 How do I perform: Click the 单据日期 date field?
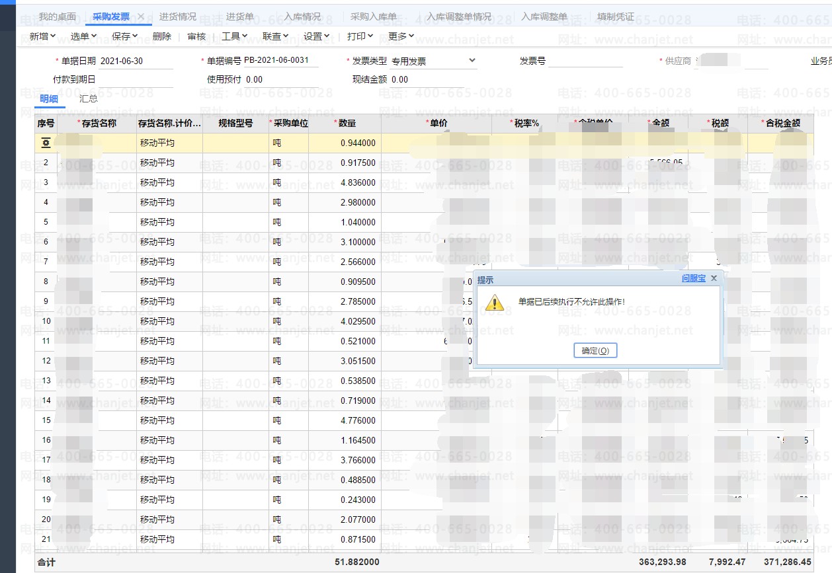[136, 61]
